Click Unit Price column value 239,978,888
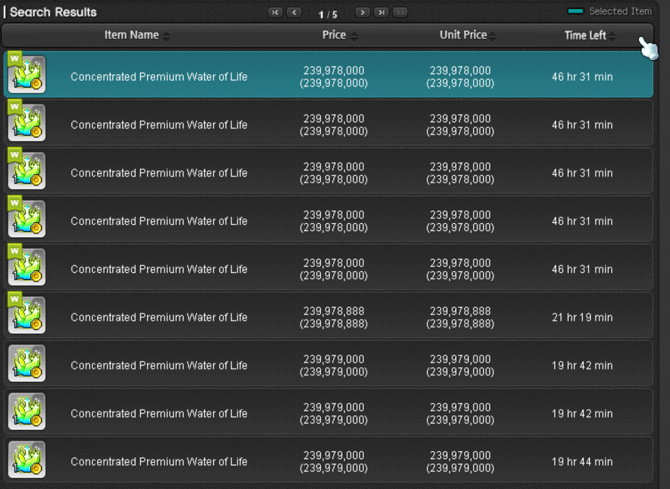Image resolution: width=670 pixels, height=489 pixels. (460, 317)
